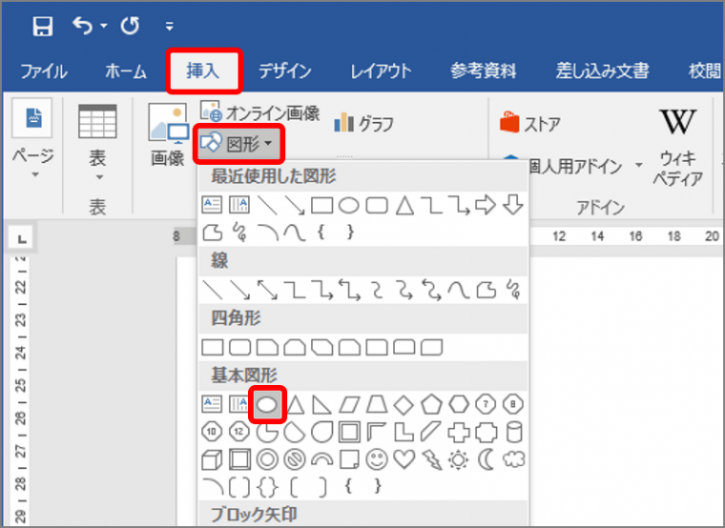Image resolution: width=725 pixels, height=528 pixels.
Task: Switch to the 挿入 tab
Action: [x=202, y=71]
